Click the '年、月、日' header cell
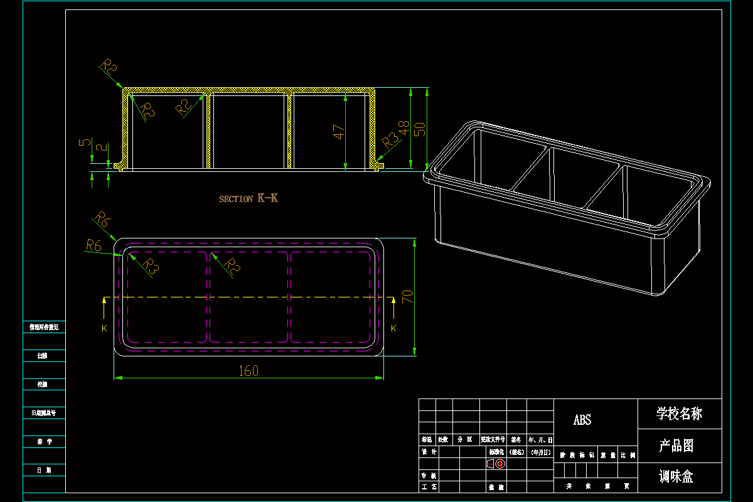 540,440
